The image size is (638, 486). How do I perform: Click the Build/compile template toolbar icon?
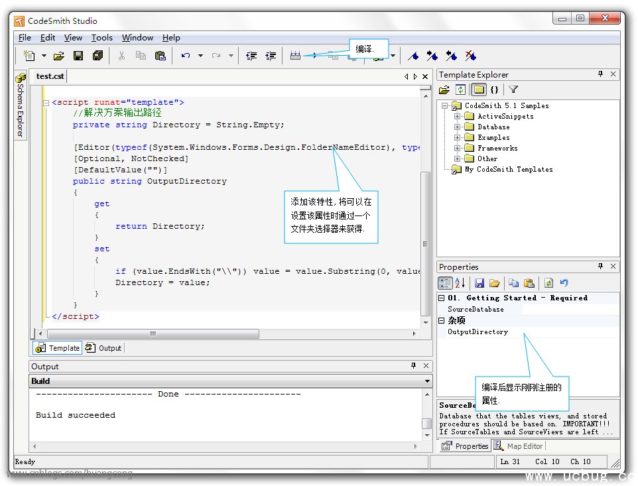tap(295, 56)
